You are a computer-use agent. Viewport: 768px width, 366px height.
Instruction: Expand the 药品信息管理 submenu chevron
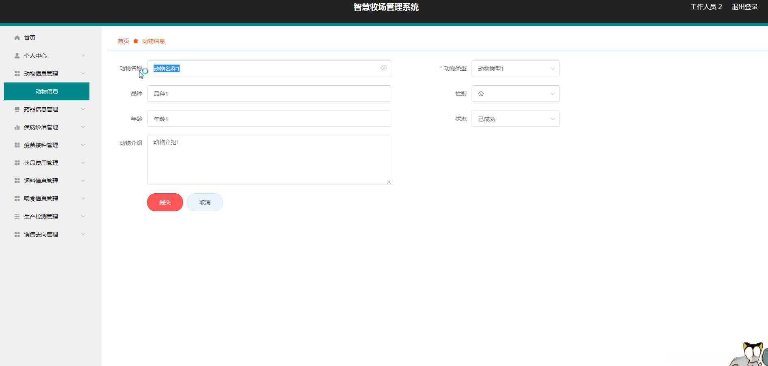coord(83,109)
